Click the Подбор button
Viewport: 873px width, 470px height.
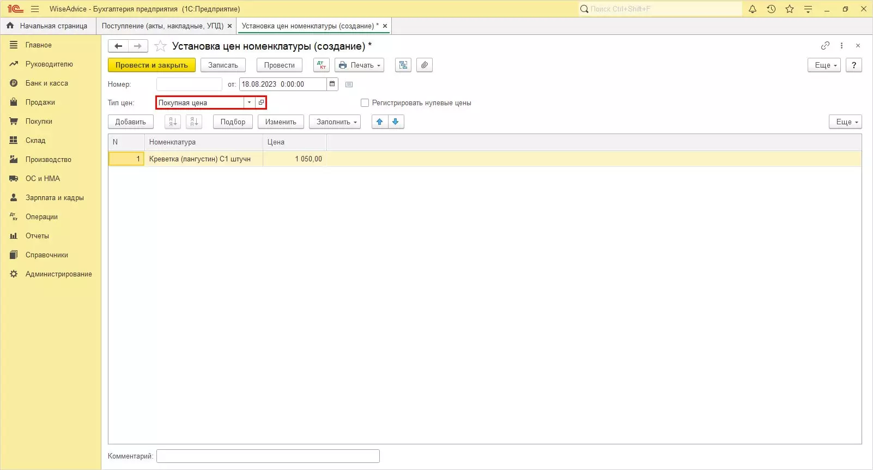pos(233,122)
